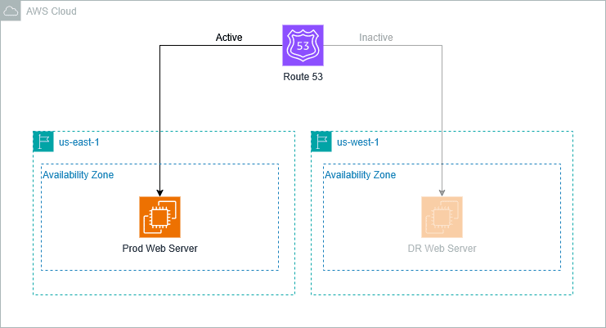Select the gray Inactive connector line
This screenshot has width=606, height=328.
[x=442, y=115]
